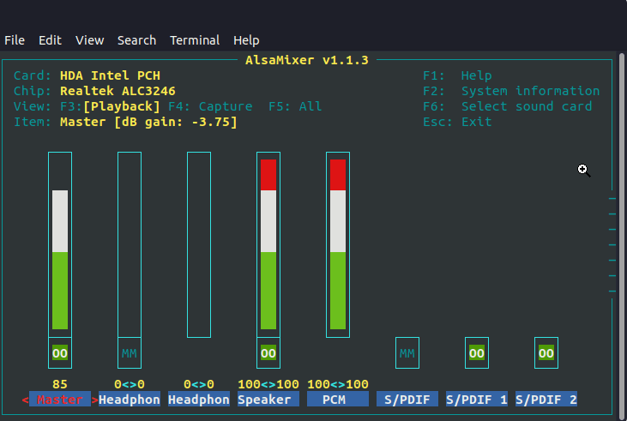The image size is (627, 421).
Task: Click the PCM volume bar
Action: pyautogui.click(x=338, y=244)
